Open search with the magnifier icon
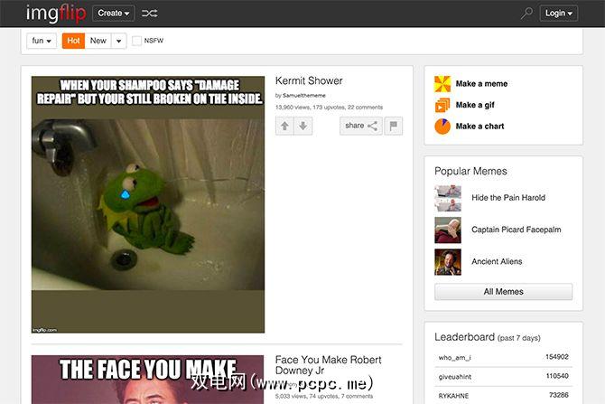The image size is (605, 404). click(526, 14)
